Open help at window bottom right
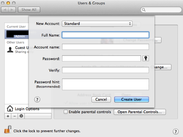 click(176, 132)
